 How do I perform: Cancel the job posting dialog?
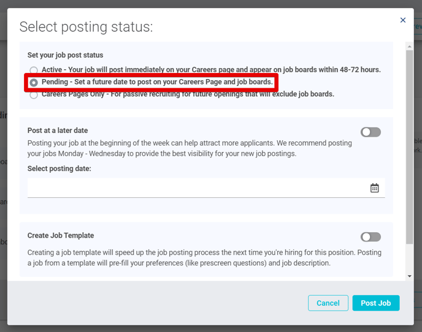(x=328, y=303)
